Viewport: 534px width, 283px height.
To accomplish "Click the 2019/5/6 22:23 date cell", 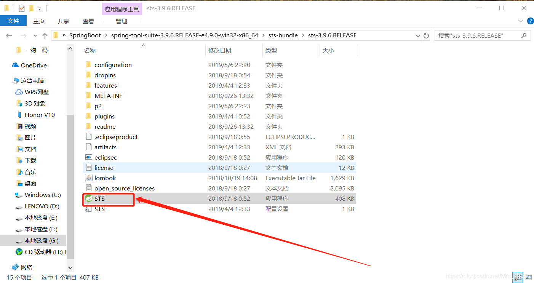I will tap(229, 106).
